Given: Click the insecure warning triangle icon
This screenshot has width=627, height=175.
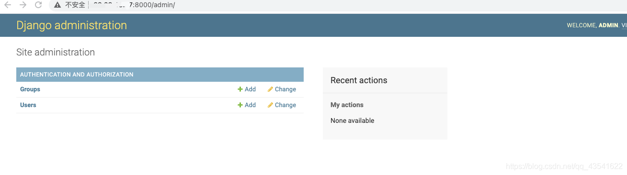Looking at the screenshot, I should [57, 5].
